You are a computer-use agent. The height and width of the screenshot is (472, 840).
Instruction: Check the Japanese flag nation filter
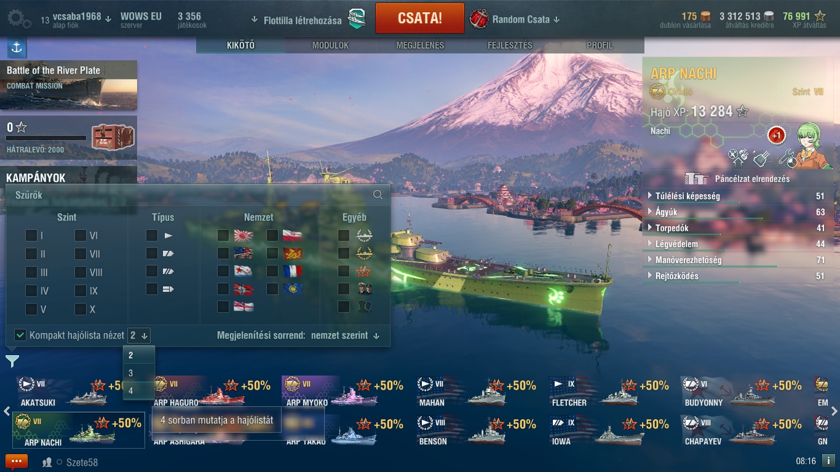click(x=223, y=235)
